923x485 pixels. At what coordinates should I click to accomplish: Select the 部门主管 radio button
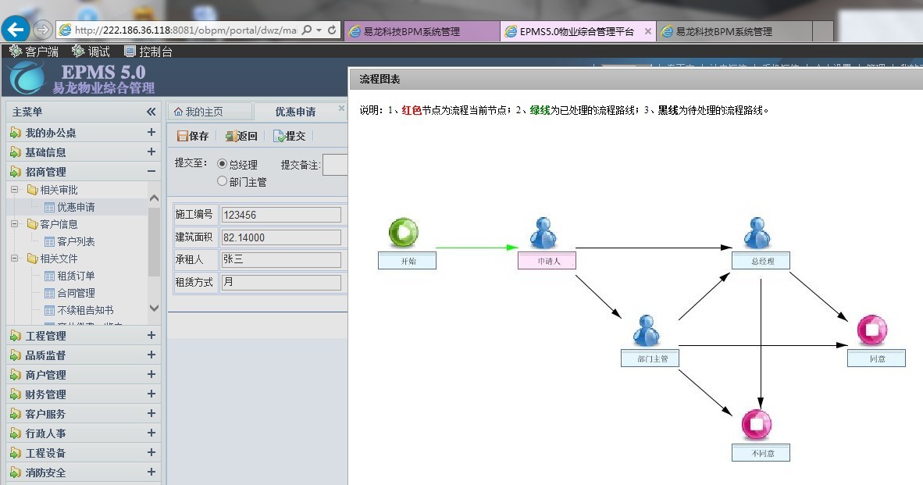tap(222, 181)
